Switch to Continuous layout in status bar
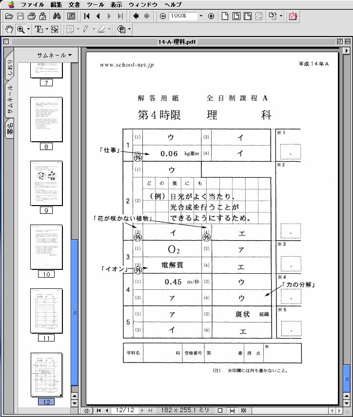Screen dimensions: 353x417 pos(232,410)
